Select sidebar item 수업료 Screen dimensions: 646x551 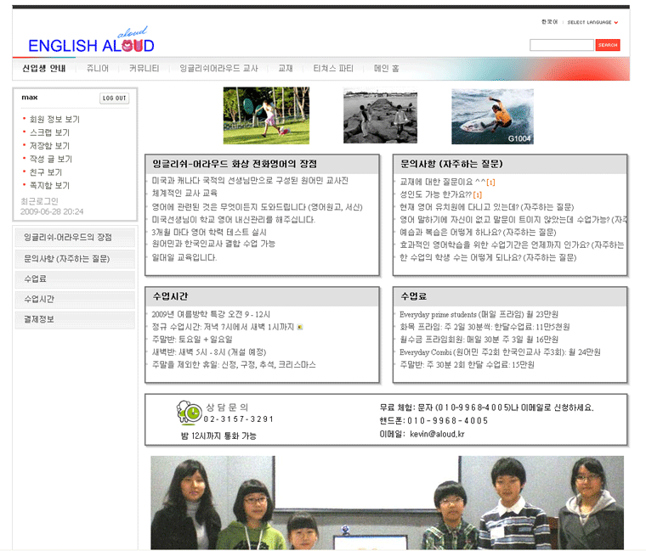pos(75,279)
